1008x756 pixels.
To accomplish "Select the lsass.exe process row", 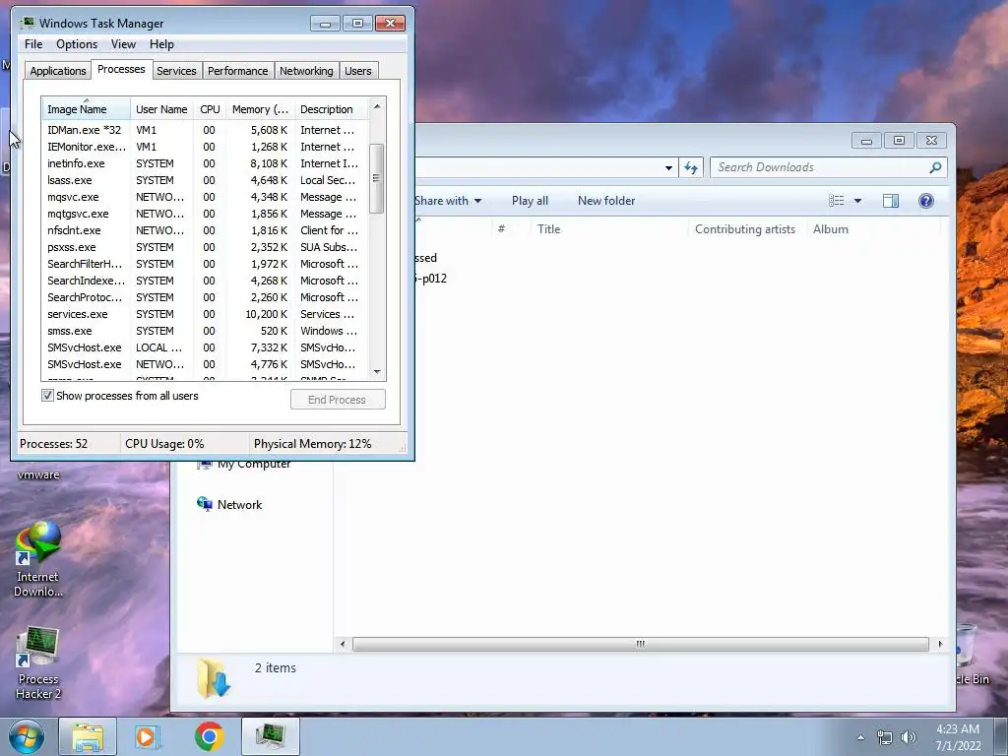I will pos(205,180).
